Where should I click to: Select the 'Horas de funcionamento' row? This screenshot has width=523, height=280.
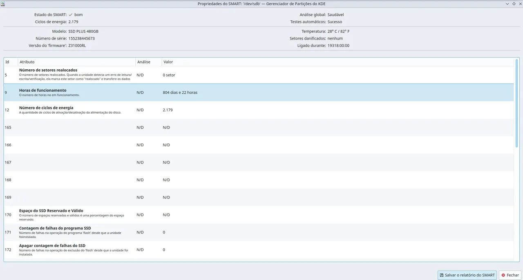click(259, 93)
